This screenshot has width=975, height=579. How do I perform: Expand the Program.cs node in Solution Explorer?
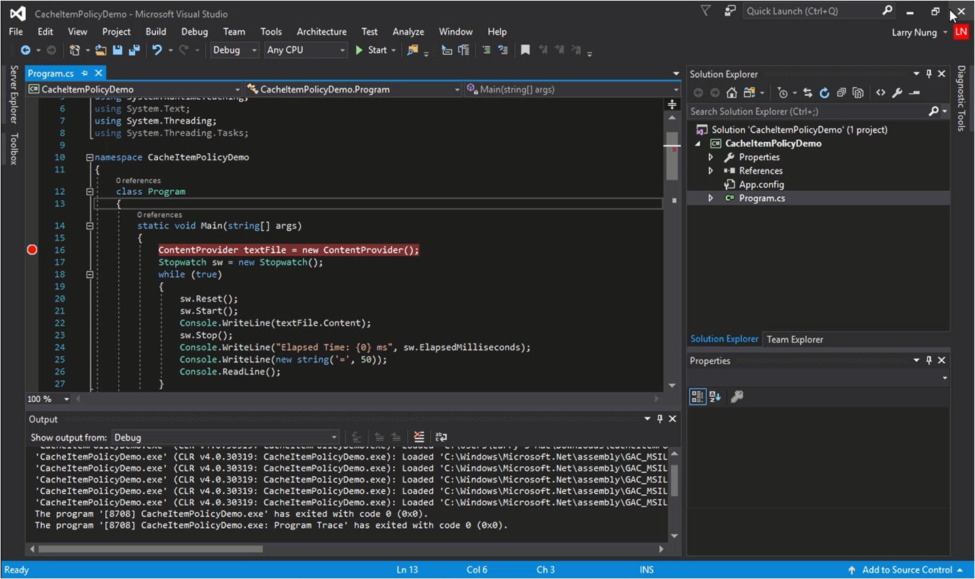point(711,198)
